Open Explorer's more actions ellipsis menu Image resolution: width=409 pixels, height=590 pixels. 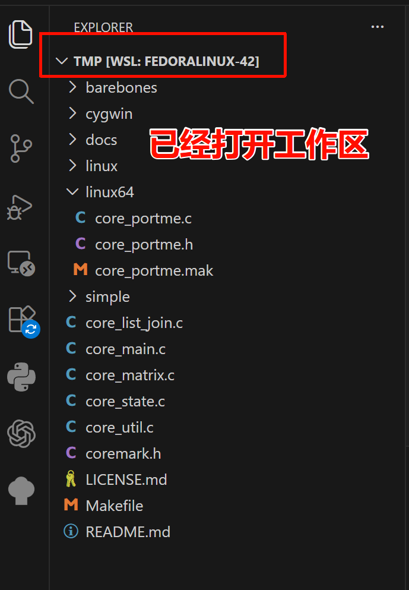[x=377, y=27]
